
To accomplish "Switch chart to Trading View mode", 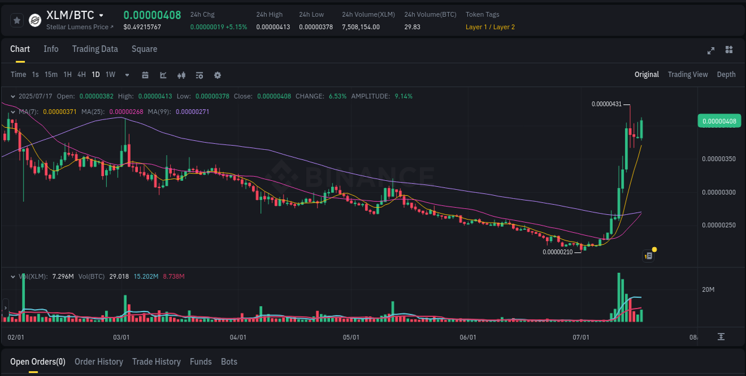I will coord(688,75).
